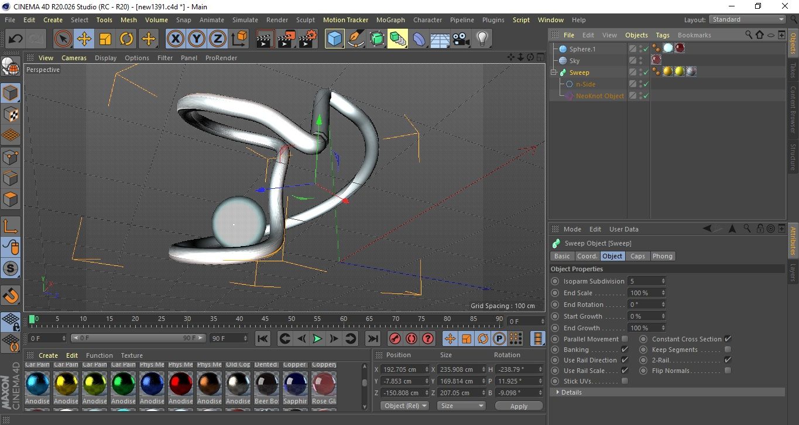Toggle Enable Snap magnet icon
The height and width of the screenshot is (425, 799).
pos(11,296)
